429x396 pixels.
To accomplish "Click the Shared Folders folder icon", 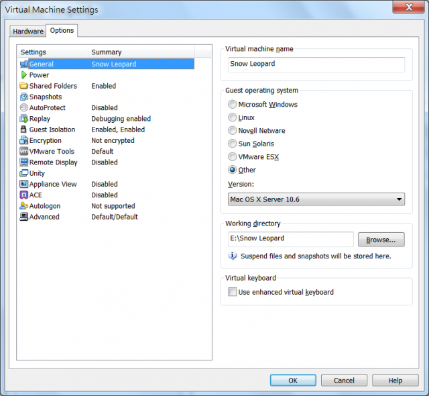I will click(24, 86).
